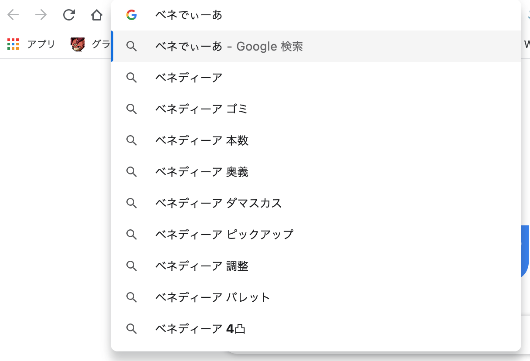Go to the home page icon
The image size is (530, 361).
point(96,15)
